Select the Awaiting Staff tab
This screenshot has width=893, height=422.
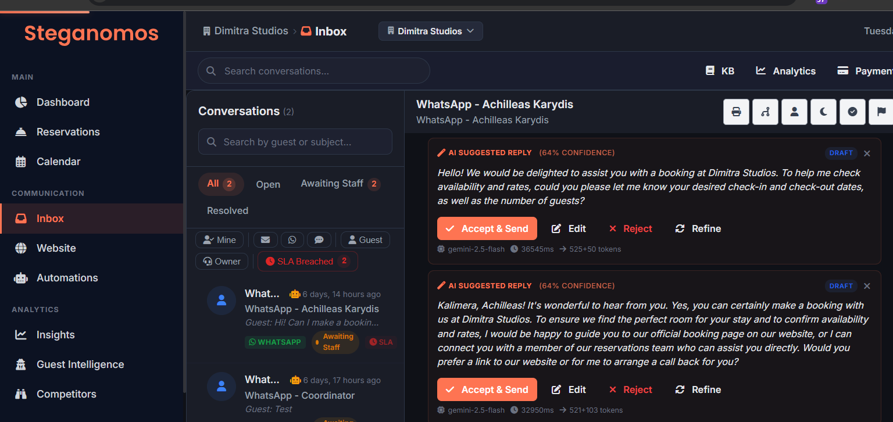pyautogui.click(x=340, y=184)
